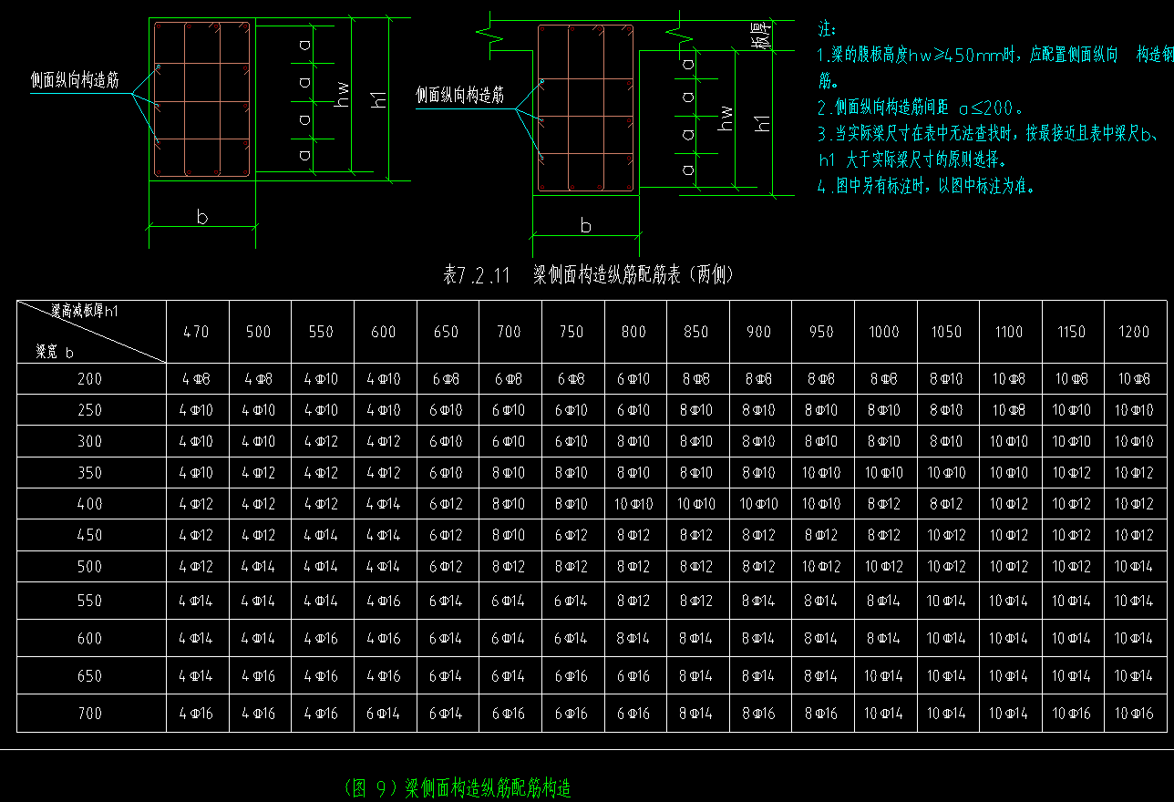The width and height of the screenshot is (1174, 802).
Task: Click cell 4Φ8 at width 200, height 470
Action: coord(196,379)
